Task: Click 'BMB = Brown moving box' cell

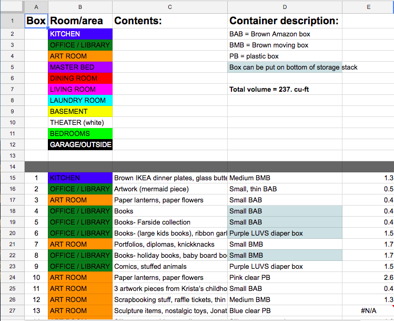Action: 285,45
